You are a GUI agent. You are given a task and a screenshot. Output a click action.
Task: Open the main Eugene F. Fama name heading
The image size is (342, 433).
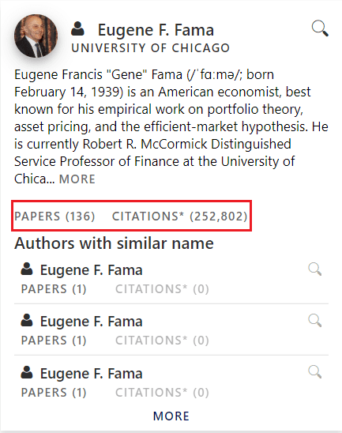[156, 30]
